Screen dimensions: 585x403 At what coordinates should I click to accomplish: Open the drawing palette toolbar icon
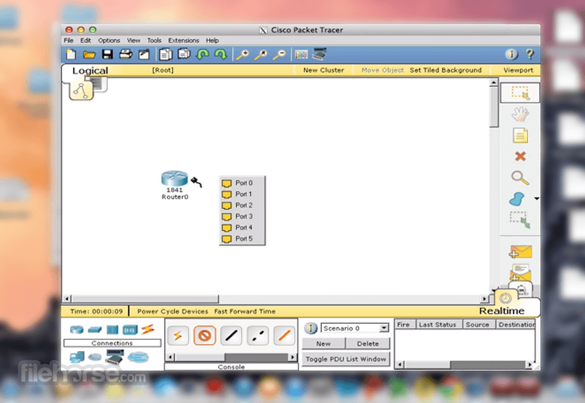point(301,54)
